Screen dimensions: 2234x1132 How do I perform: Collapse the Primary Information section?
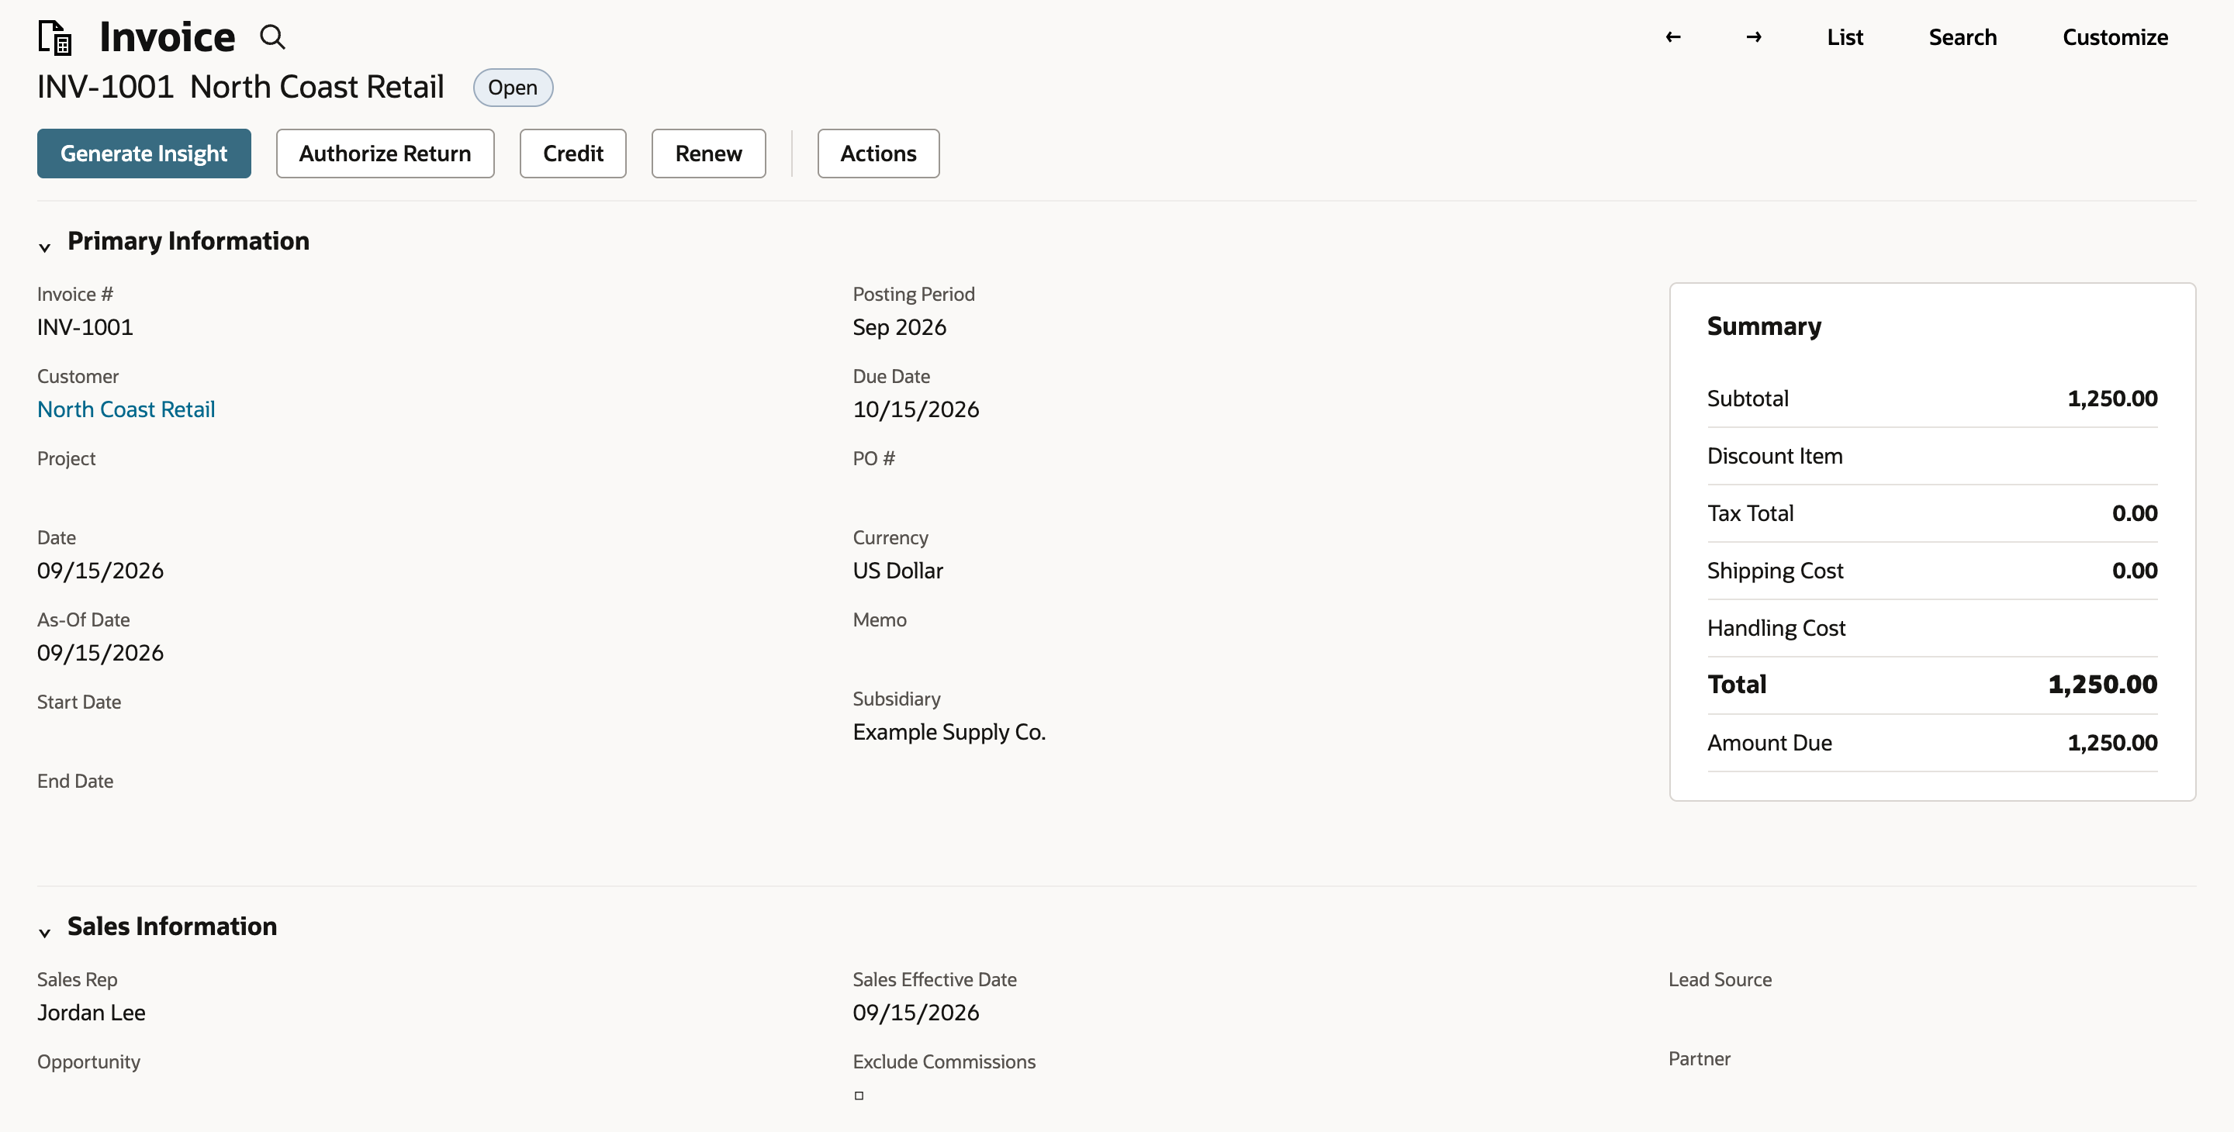pos(44,248)
